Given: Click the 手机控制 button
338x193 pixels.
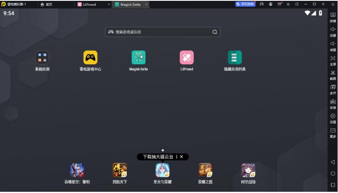Looking at the screenshot, I should pyautogui.click(x=245, y=4).
